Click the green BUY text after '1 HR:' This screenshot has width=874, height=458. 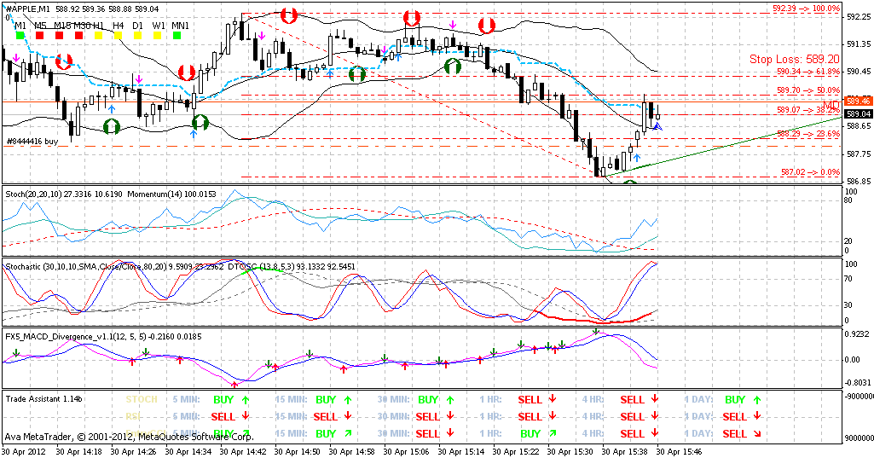pyautogui.click(x=530, y=433)
